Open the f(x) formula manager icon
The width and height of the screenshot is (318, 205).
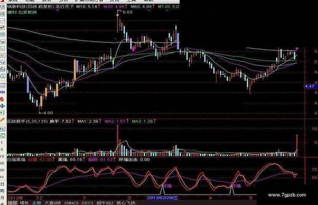point(3,69)
